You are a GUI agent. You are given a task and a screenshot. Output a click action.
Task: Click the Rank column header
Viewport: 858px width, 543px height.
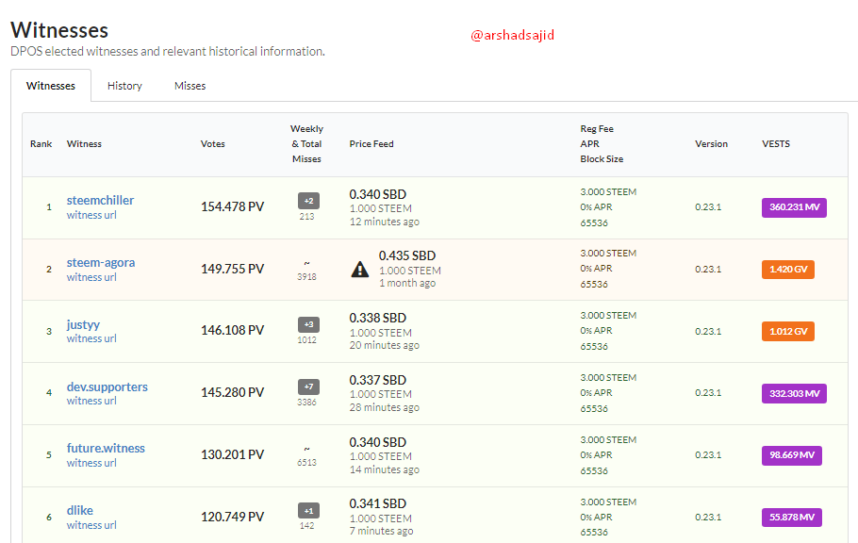tap(41, 144)
